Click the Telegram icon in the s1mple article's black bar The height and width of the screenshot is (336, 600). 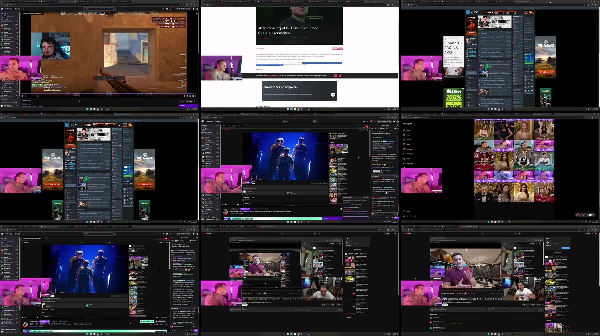click(x=336, y=76)
